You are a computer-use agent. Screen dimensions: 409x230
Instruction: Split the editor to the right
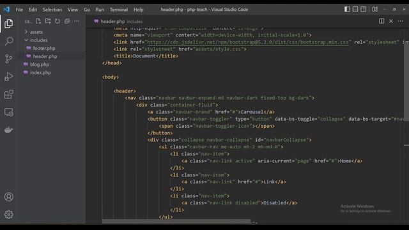coord(382,21)
